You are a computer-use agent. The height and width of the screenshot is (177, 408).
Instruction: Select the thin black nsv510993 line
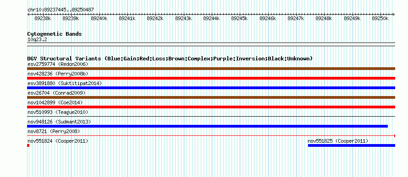(x=211, y=117)
